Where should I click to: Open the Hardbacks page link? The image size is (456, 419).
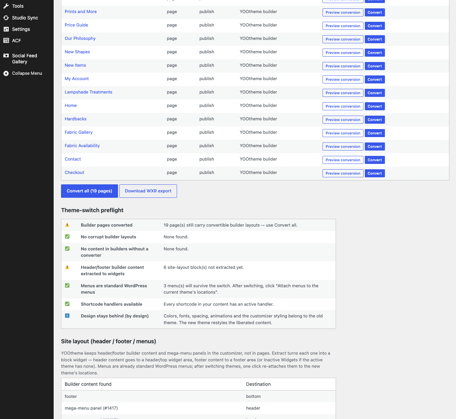(x=75, y=119)
